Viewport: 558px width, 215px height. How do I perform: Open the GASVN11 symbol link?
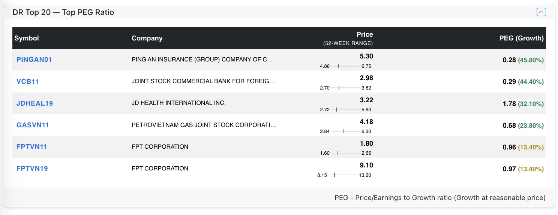(33, 125)
